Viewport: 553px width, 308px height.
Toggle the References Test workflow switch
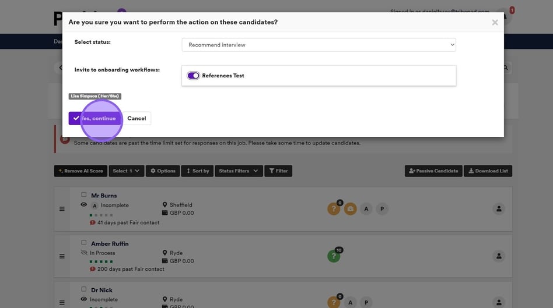click(193, 76)
